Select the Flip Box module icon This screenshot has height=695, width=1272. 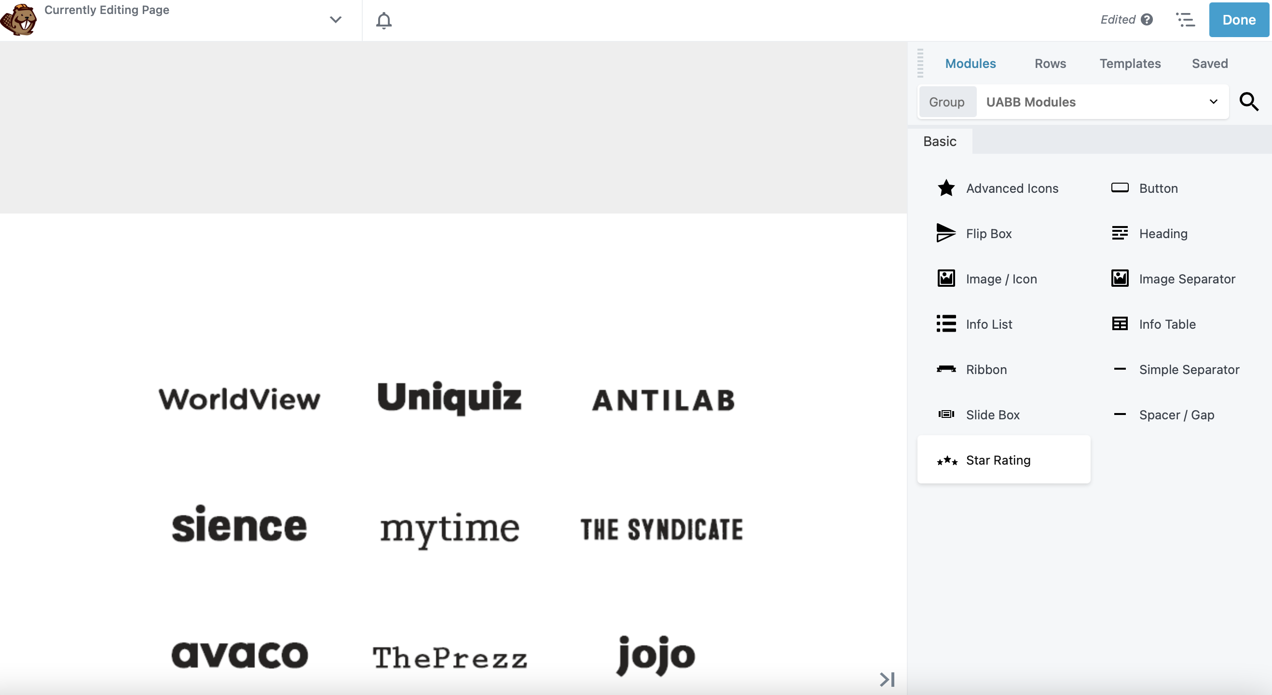click(945, 233)
